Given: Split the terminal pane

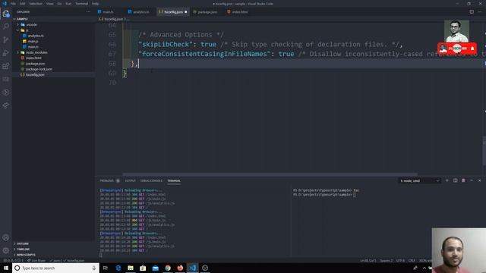Looking at the screenshot, I should coord(456,180).
